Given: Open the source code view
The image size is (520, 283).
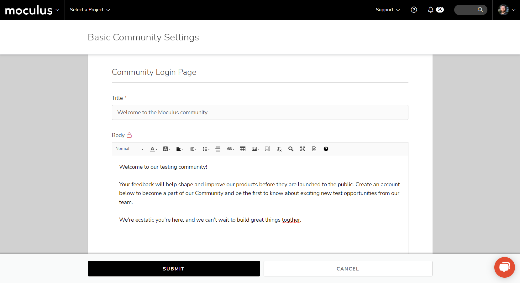Looking at the screenshot, I should click(314, 149).
